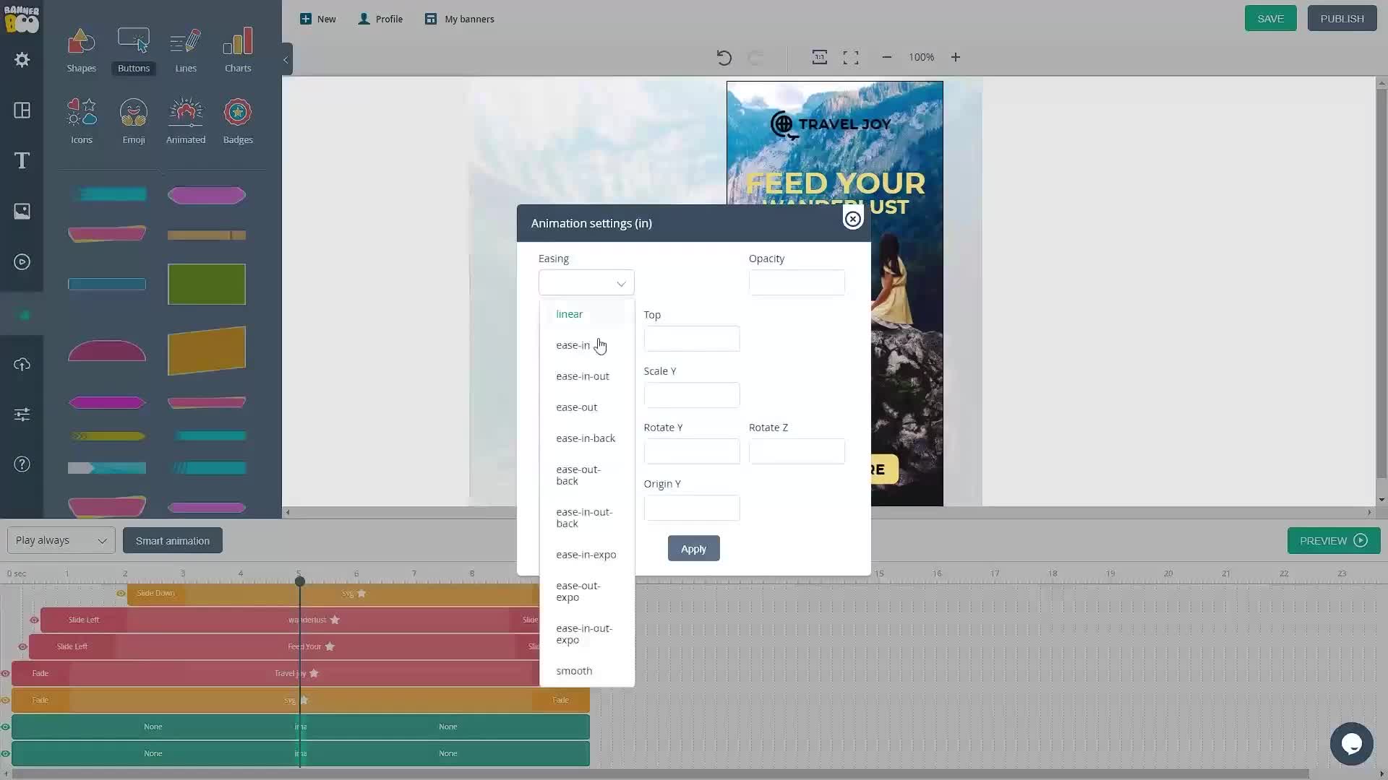This screenshot has width=1388, height=780.
Task: Toggle visibility of Feed Your layer
Action: [x=22, y=647]
